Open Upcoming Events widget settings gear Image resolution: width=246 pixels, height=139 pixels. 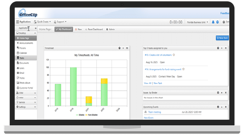(218, 107)
